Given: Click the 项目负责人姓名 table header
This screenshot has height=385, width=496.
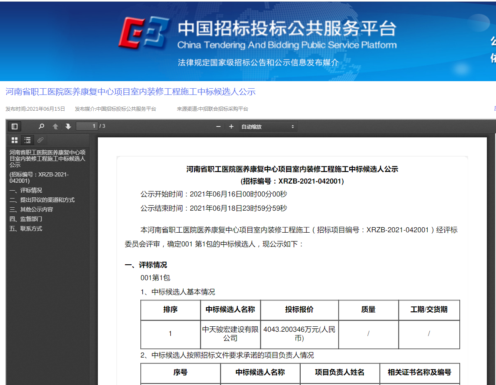Looking at the screenshot, I should pos(340,373).
